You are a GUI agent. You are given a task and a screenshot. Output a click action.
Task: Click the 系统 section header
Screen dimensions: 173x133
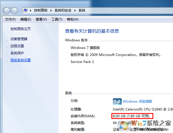68,93
